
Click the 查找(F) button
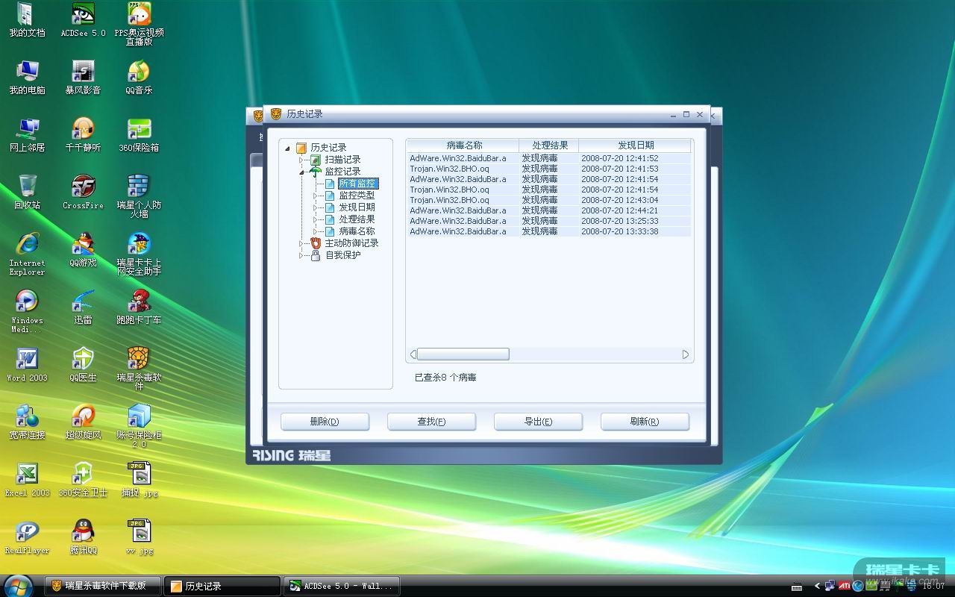point(431,422)
